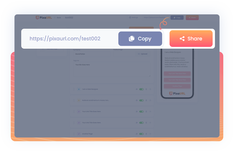234x152 pixels.
Task: Click the copy icon in the large Copy button
Action: [x=132, y=39]
